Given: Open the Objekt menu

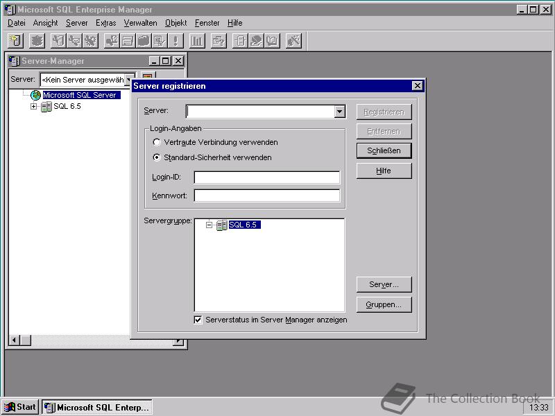Looking at the screenshot, I should (x=176, y=23).
